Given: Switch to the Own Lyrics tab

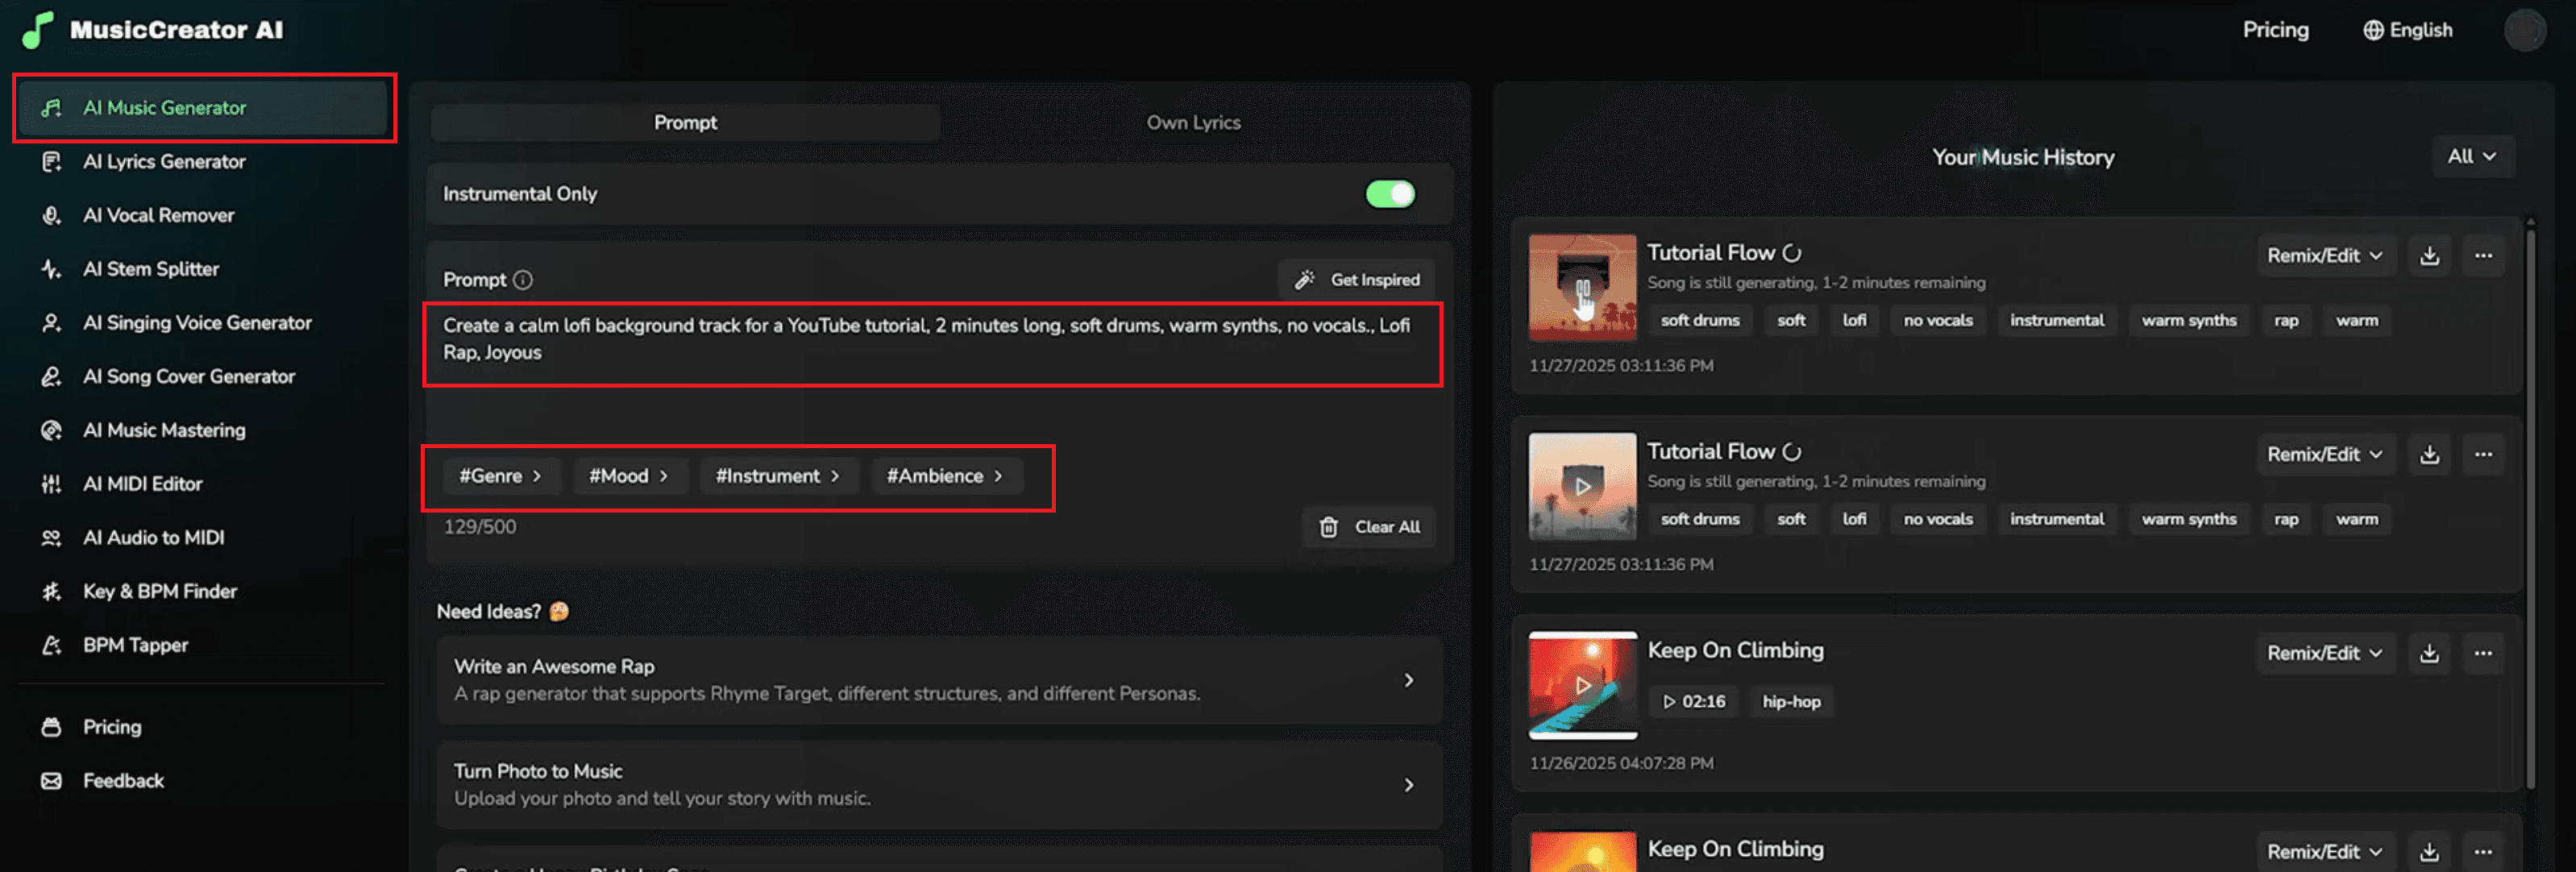Looking at the screenshot, I should (1193, 122).
